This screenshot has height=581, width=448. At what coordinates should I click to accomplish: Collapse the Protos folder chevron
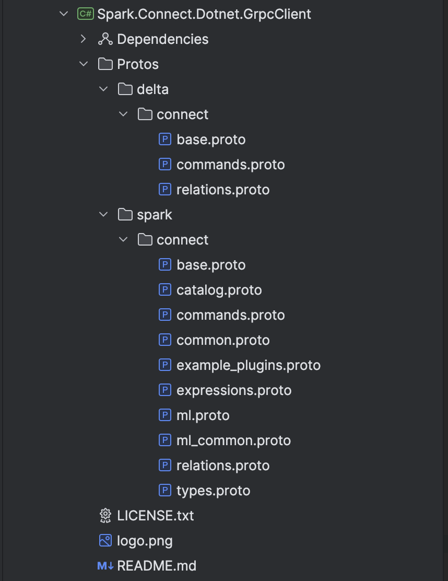pyautogui.click(x=84, y=64)
